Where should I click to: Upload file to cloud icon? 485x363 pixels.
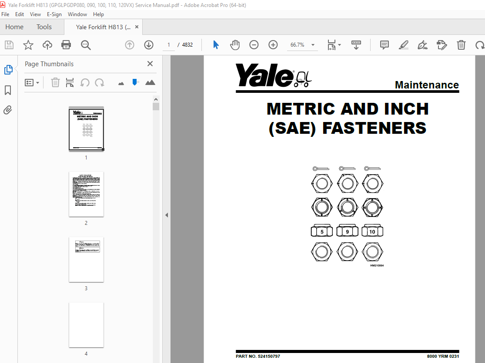(x=47, y=45)
